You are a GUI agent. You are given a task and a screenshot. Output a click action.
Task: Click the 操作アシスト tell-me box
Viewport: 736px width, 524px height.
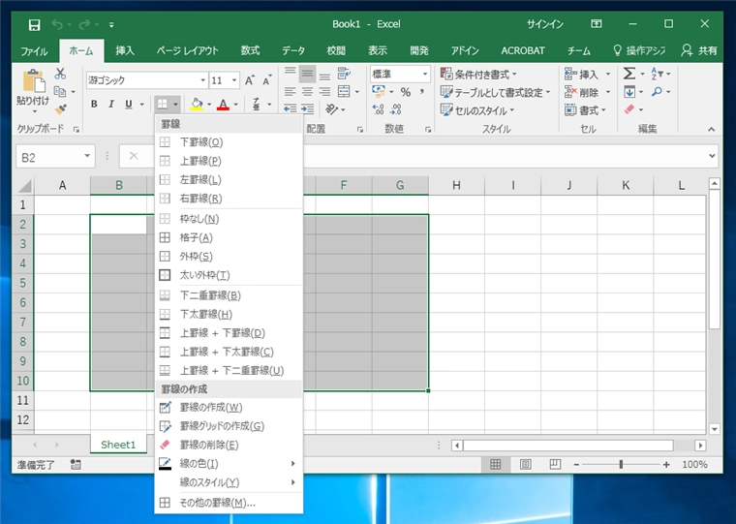pyautogui.click(x=639, y=50)
